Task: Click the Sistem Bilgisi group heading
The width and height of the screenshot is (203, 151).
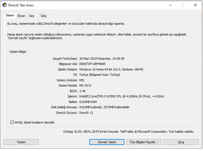Action: tap(18, 52)
